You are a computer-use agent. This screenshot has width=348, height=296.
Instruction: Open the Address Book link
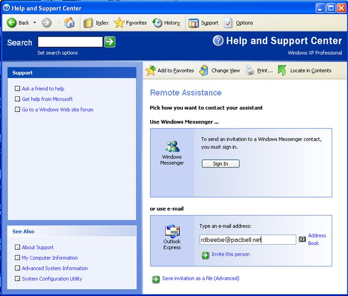click(x=317, y=239)
